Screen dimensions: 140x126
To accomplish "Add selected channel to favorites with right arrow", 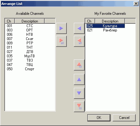I will click(x=61, y=28).
